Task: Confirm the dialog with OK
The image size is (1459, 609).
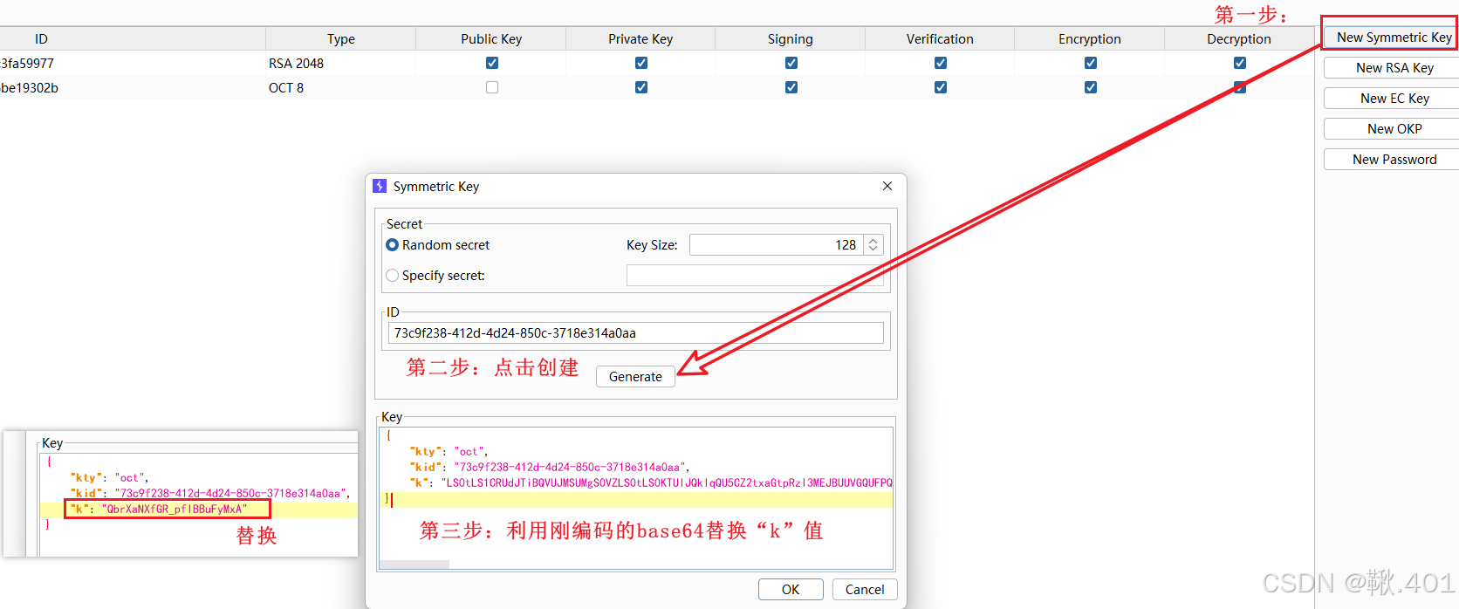Action: pyautogui.click(x=791, y=590)
